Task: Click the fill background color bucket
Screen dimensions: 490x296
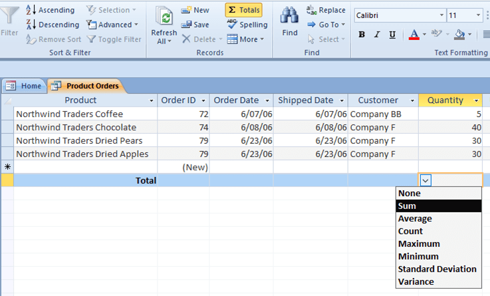Action: tap(459, 35)
